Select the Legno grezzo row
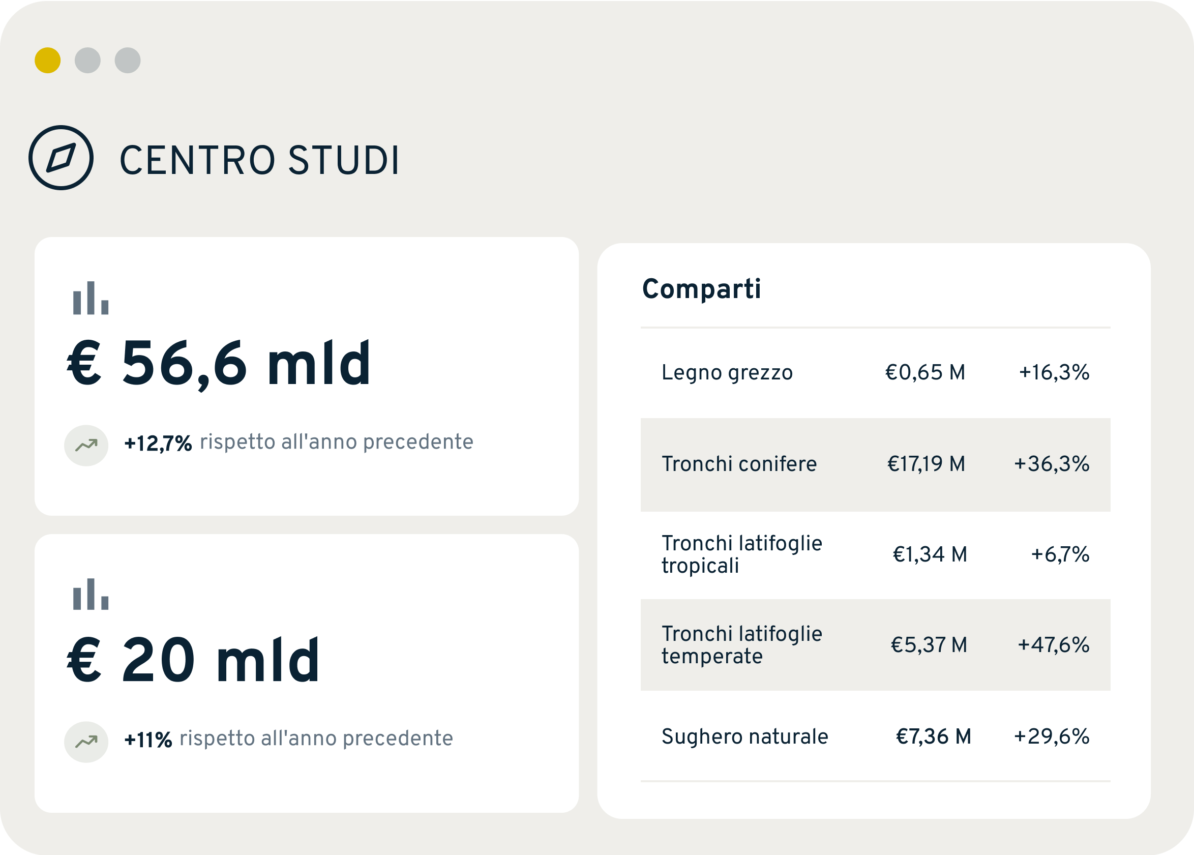Viewport: 1194px width, 855px height. (876, 373)
